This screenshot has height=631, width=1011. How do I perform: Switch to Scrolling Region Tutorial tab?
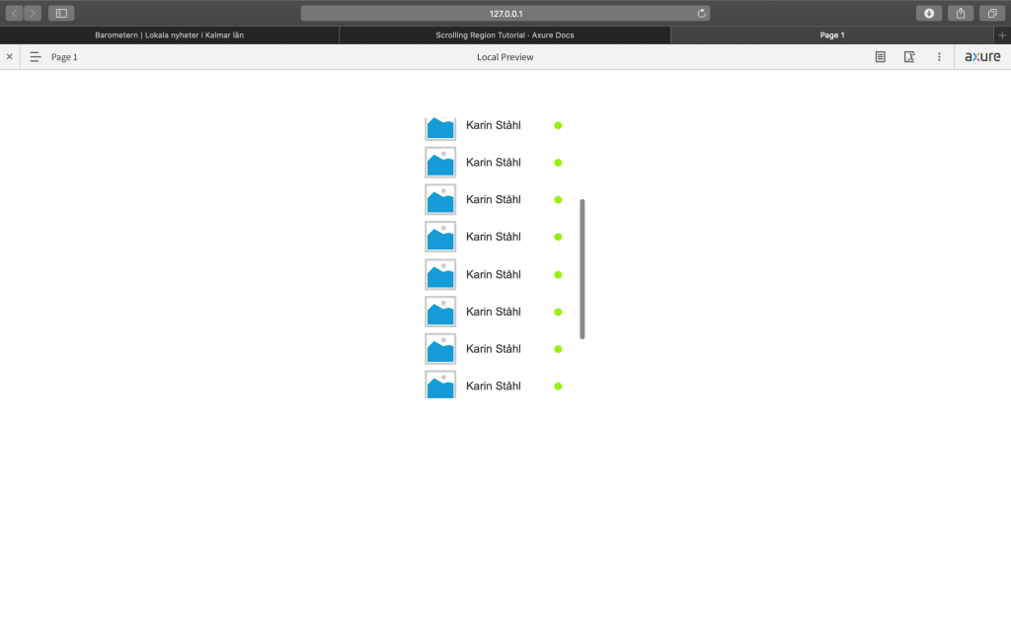tap(505, 35)
